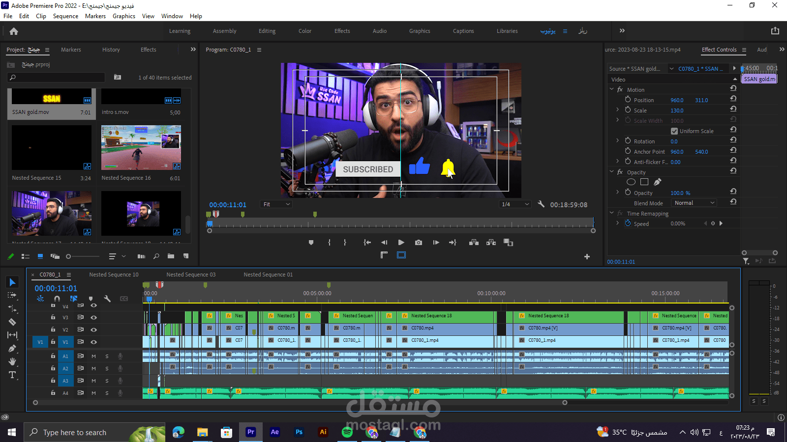Open Program monitor settings wrench

541,204
